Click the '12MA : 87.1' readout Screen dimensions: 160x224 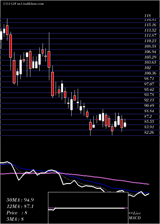point(20,206)
